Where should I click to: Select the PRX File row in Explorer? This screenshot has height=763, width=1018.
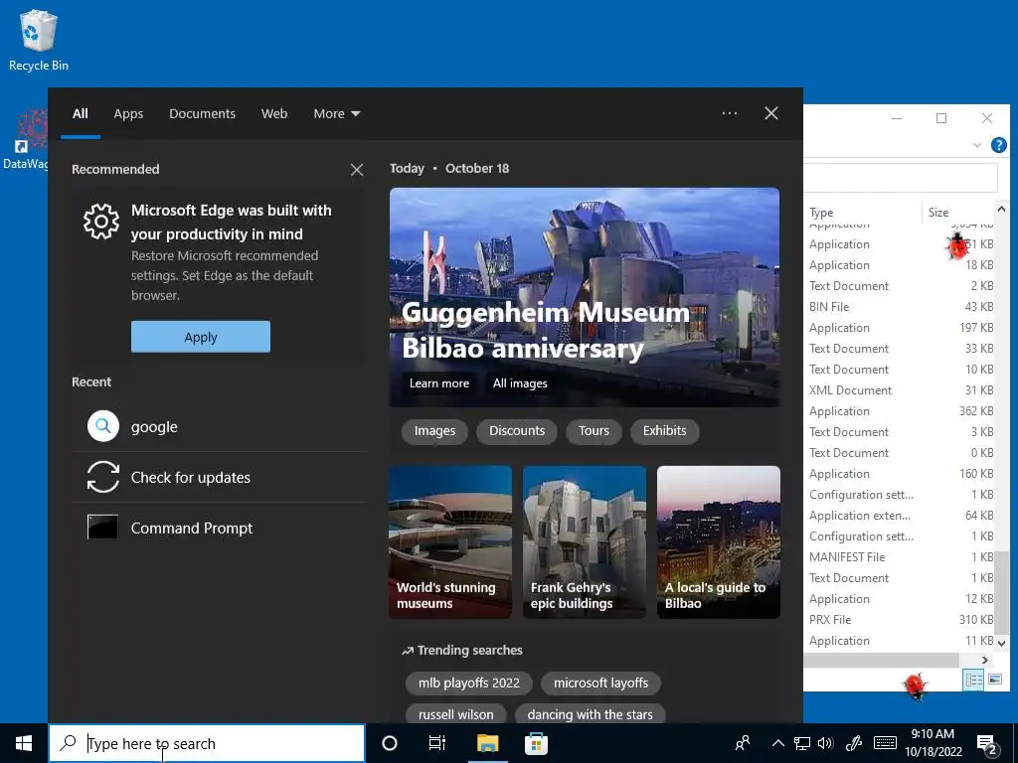900,620
